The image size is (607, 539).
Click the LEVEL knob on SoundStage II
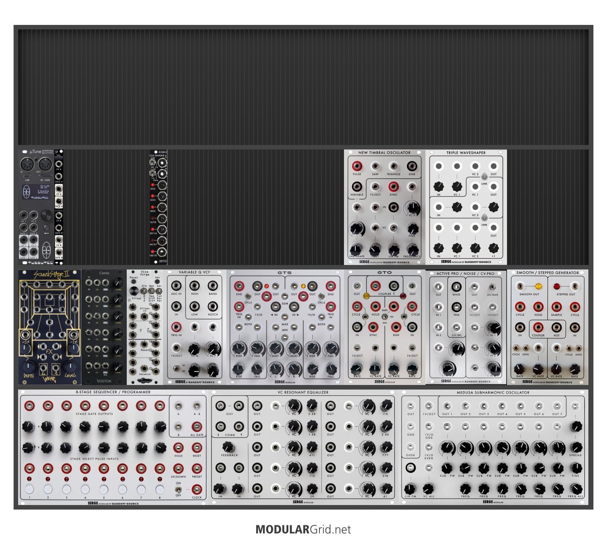[71, 366]
